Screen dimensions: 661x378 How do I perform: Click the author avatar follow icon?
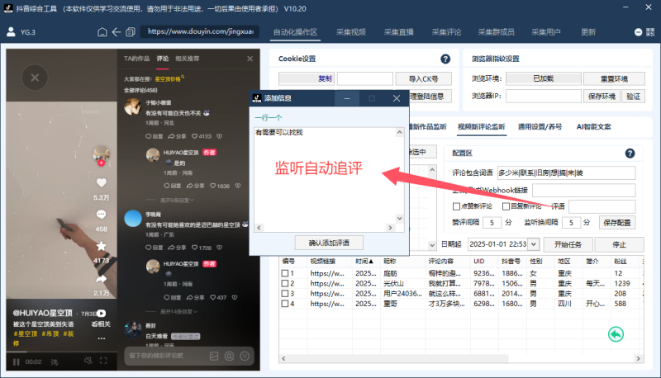(101, 154)
